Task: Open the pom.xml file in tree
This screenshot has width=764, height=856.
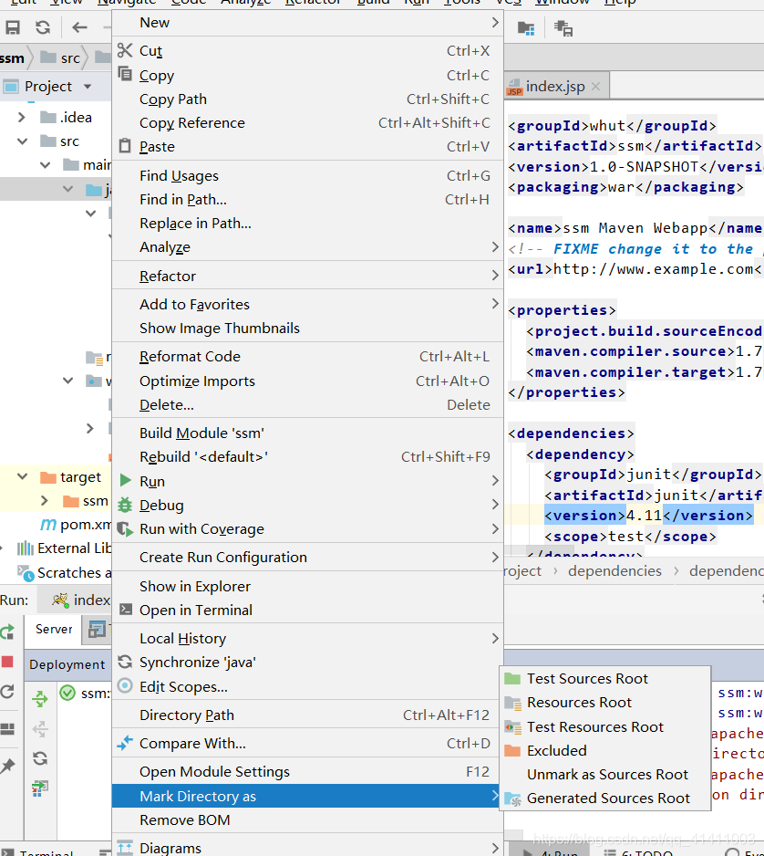Action: pyautogui.click(x=77, y=525)
